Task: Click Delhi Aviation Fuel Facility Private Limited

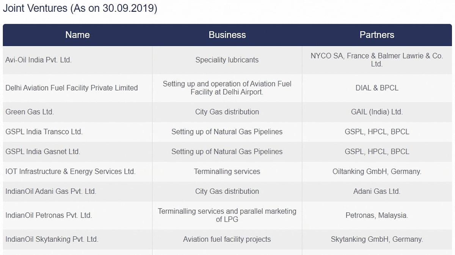Action: click(x=71, y=88)
